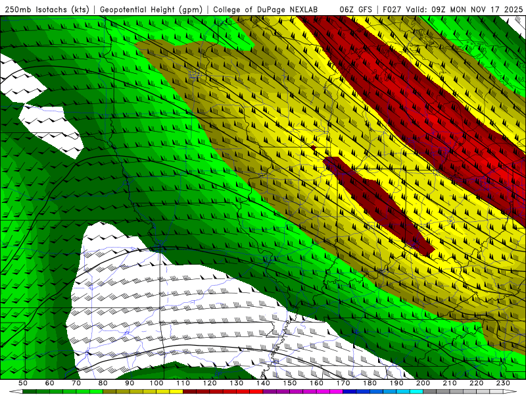Pick the cyan swatch ending at 200
The height and width of the screenshot is (395, 526).
[x=416, y=392]
